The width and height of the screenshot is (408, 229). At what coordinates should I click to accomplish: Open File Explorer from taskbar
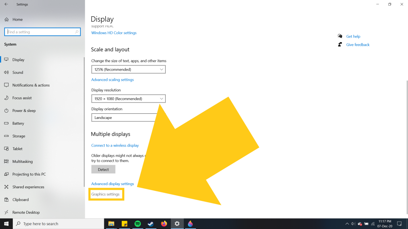pyautogui.click(x=111, y=224)
